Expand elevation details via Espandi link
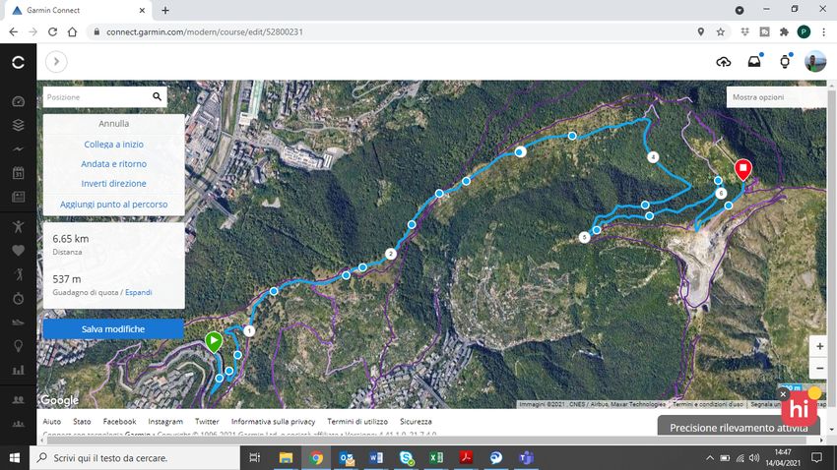The height and width of the screenshot is (470, 837). [138, 292]
